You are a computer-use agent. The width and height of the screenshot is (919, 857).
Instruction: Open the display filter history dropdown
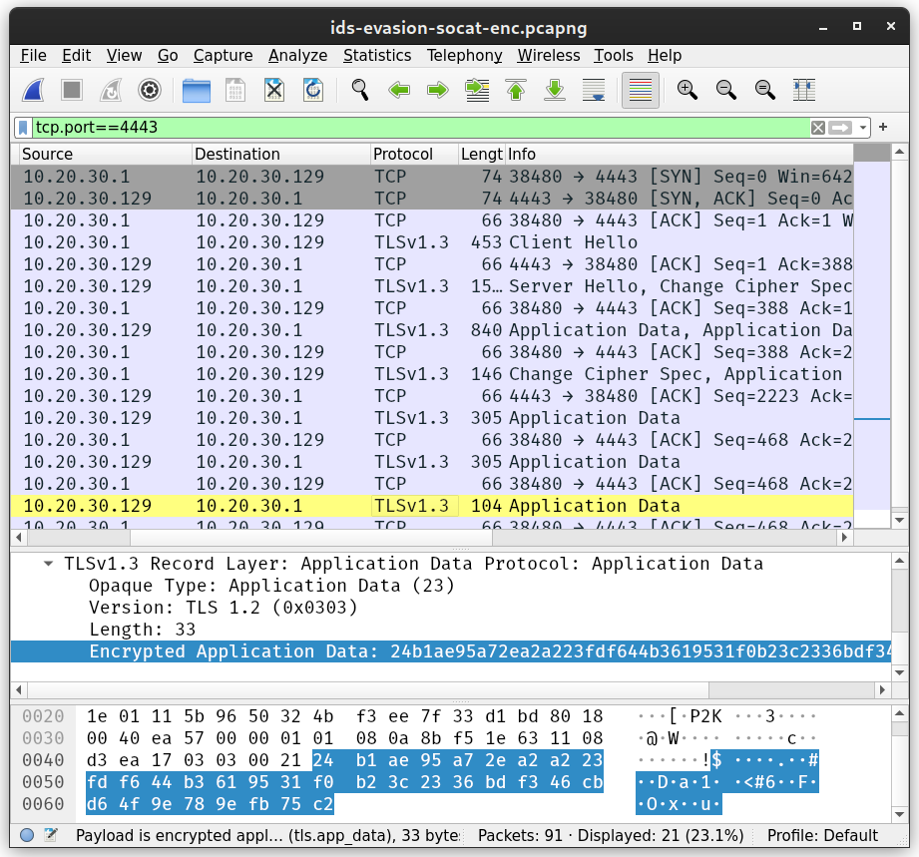[863, 127]
